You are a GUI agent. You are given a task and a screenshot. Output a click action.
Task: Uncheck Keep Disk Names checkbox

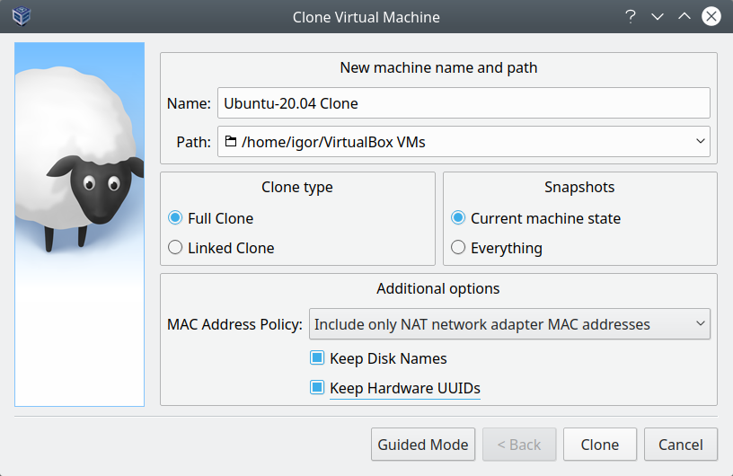click(317, 358)
